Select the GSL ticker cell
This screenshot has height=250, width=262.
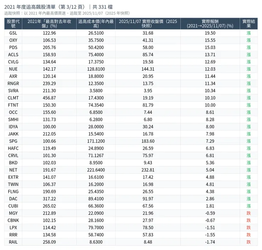click(x=13, y=33)
